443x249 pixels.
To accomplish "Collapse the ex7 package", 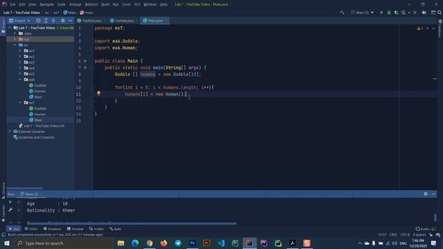I will [20, 102].
